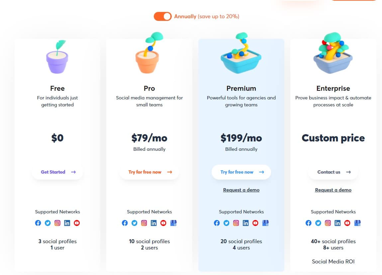The height and width of the screenshot is (275, 382).
Task: Click the YouTube icon under Free plan
Action: (x=77, y=223)
